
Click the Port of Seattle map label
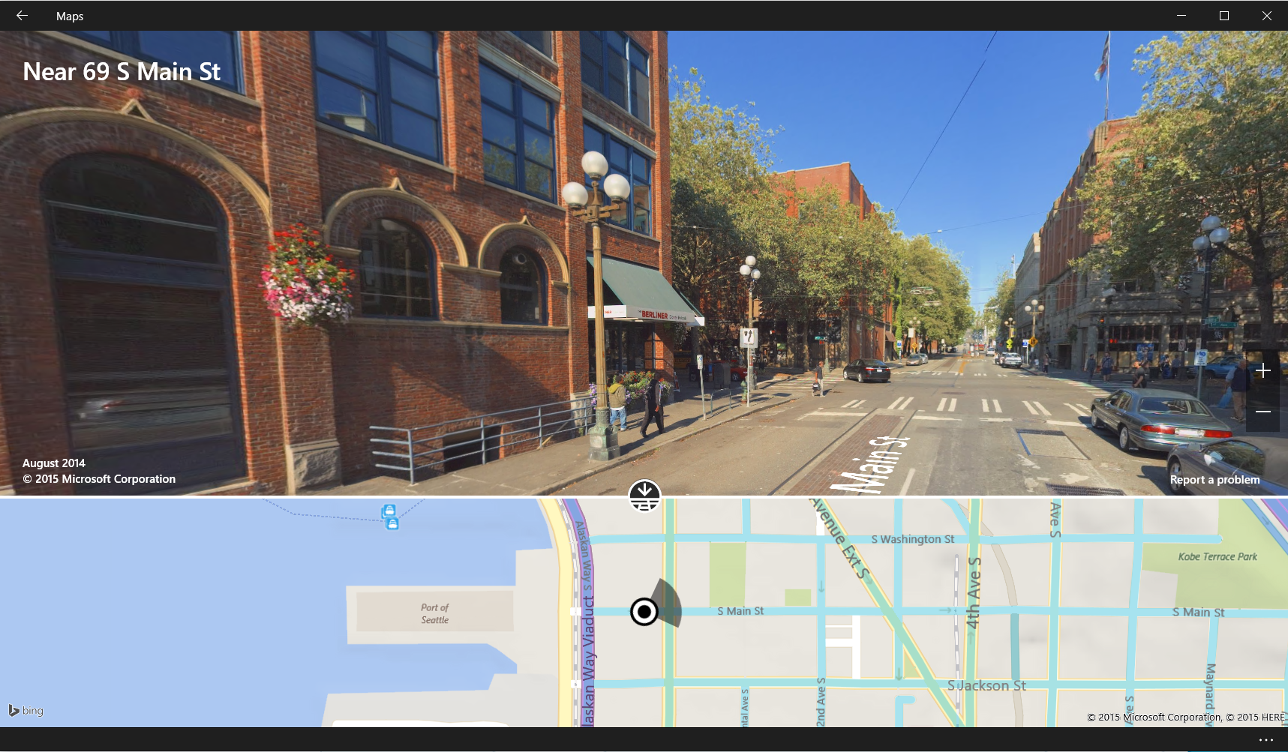[x=434, y=613]
